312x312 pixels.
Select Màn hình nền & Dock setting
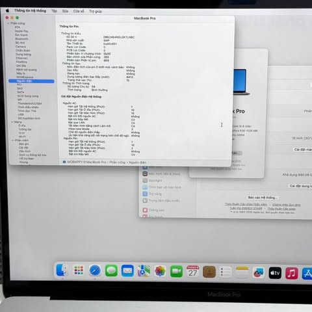161,174
